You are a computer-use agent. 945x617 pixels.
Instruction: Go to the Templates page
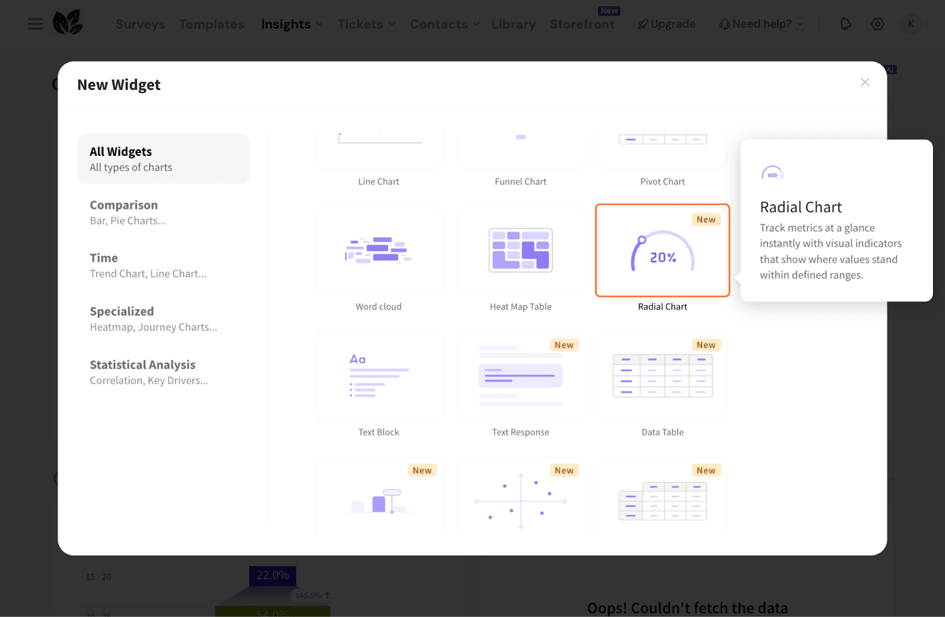[211, 24]
